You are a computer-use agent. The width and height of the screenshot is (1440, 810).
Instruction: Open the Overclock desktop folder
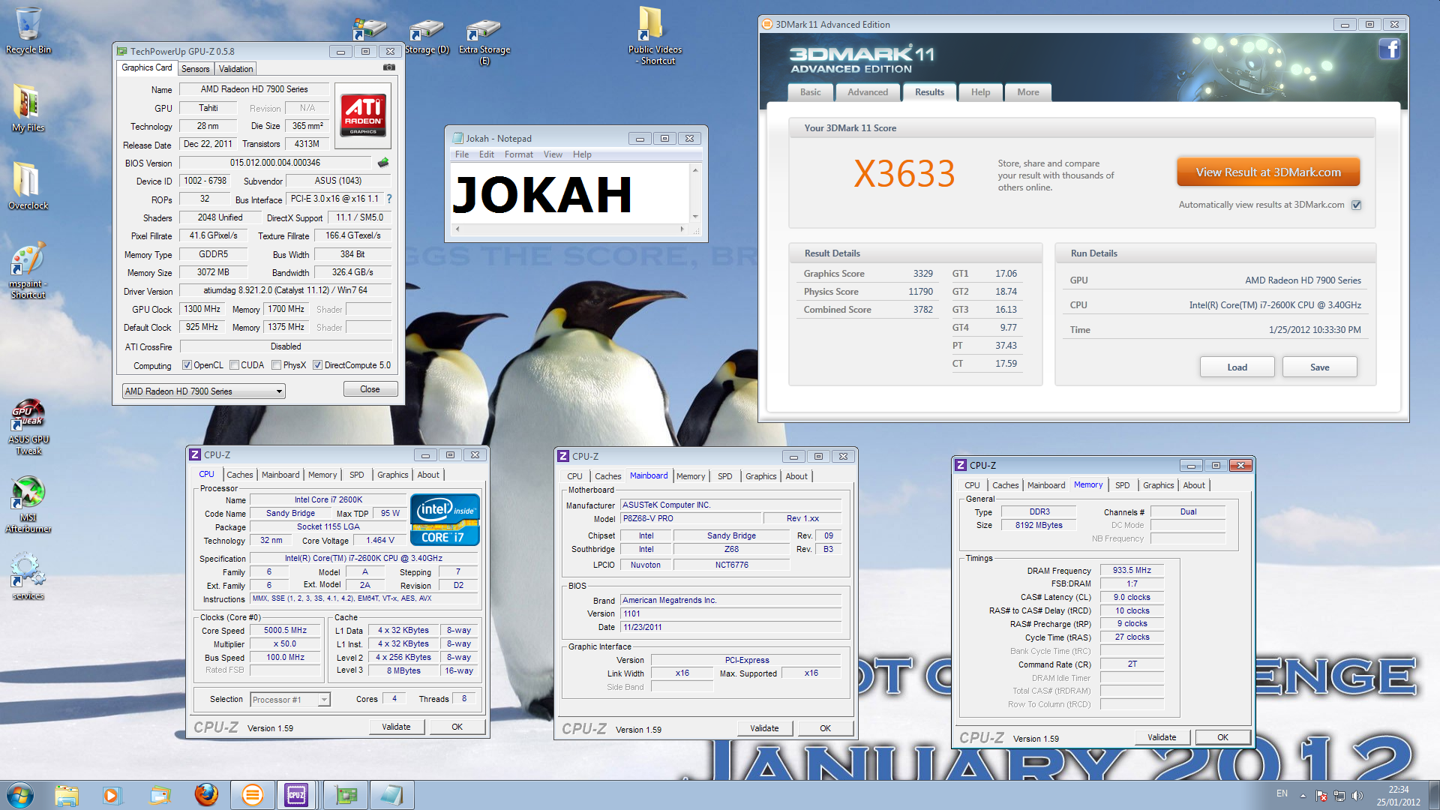click(28, 185)
